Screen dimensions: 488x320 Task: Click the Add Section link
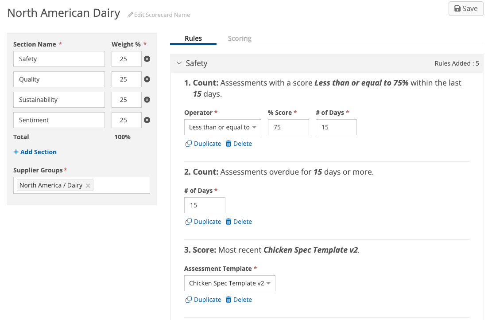[35, 152]
